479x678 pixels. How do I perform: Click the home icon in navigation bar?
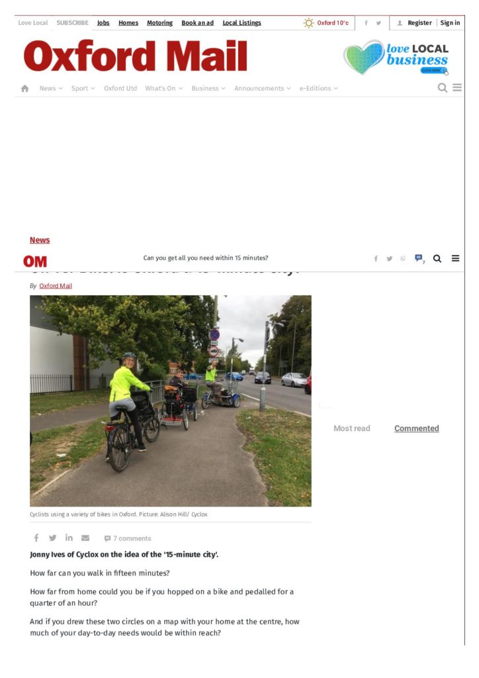[x=25, y=88]
